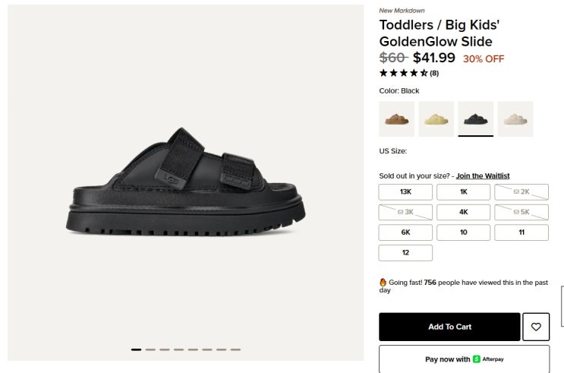Click Add To Cart button

tap(449, 327)
